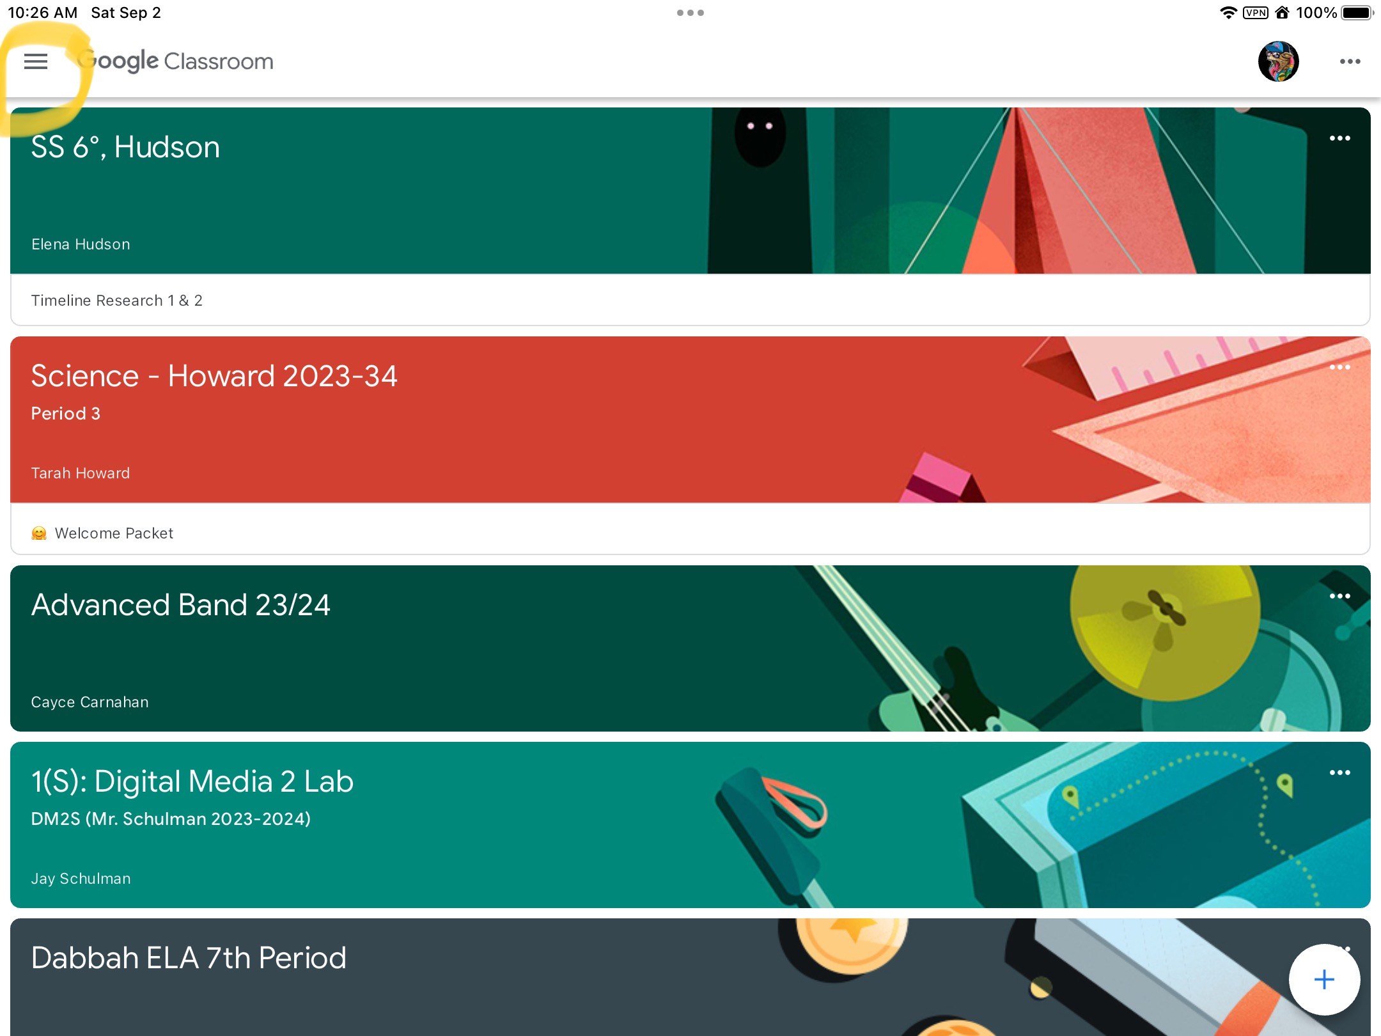
Task: Tap the teacher name Cayce Carnahan
Action: click(90, 702)
